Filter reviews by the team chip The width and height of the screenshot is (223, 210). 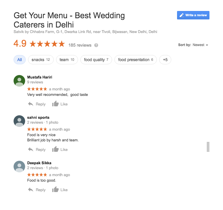point(67,60)
